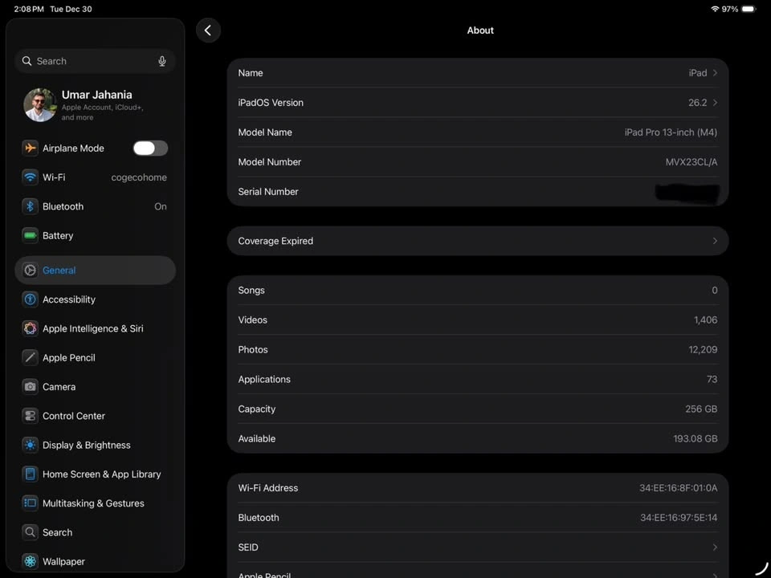Tap the Accessibility icon
Screen dimensions: 771x578
click(x=30, y=299)
